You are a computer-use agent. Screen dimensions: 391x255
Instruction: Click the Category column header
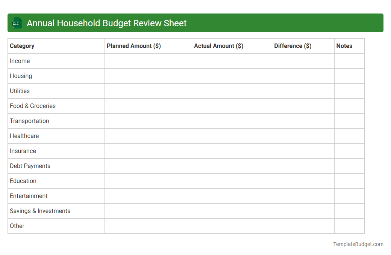click(x=22, y=46)
